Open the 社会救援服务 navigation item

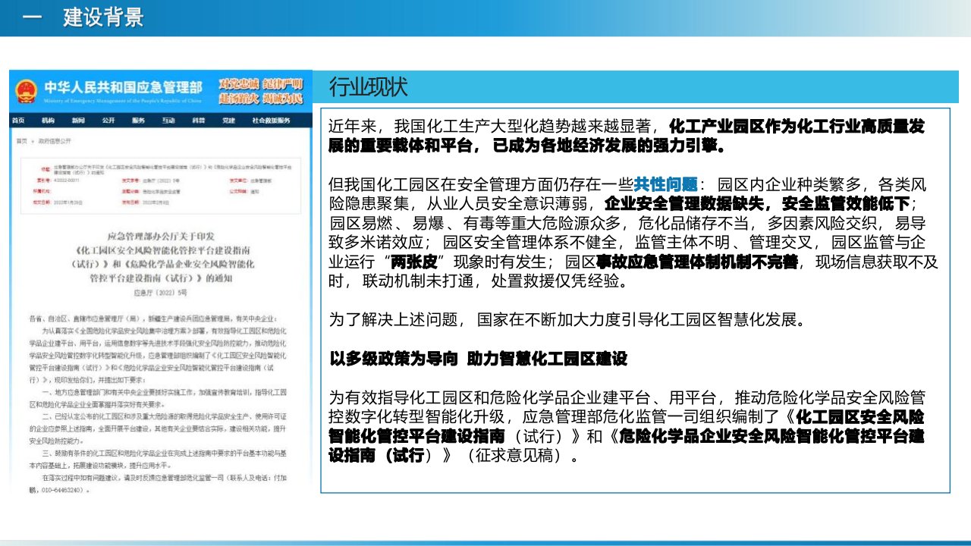[271, 121]
